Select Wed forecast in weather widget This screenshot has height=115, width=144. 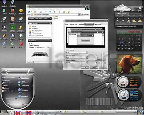[x=123, y=20]
